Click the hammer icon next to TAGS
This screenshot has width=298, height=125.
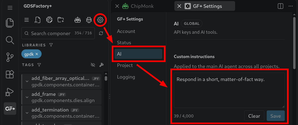[101, 65]
